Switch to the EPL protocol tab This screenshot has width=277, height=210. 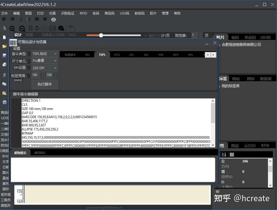[132, 55]
